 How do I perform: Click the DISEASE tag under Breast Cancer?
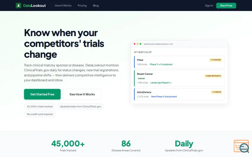coord(141,78)
